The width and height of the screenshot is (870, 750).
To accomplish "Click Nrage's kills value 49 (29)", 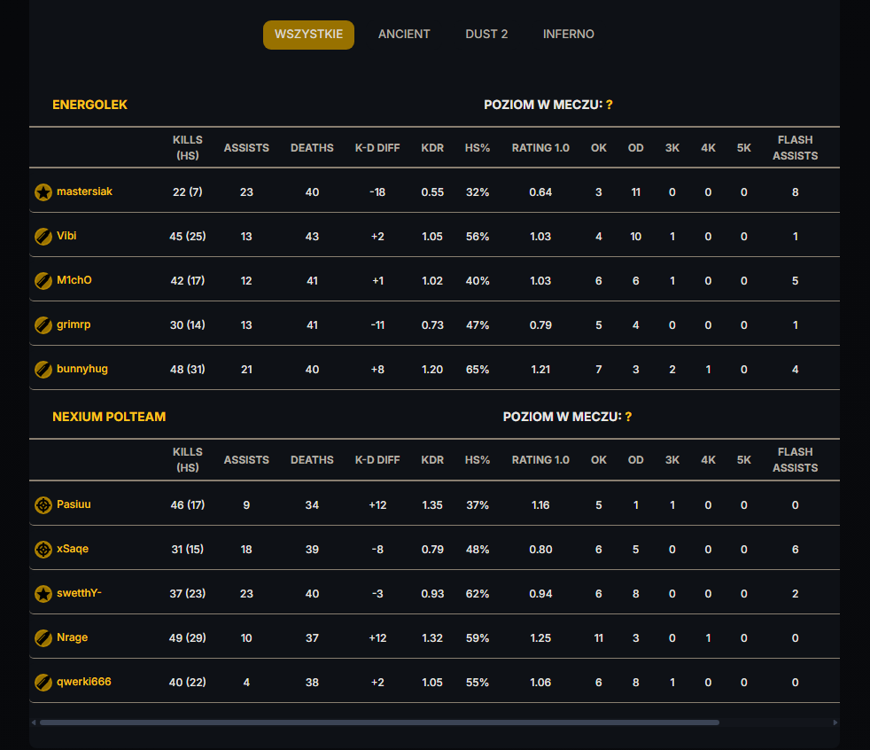I will tap(188, 638).
